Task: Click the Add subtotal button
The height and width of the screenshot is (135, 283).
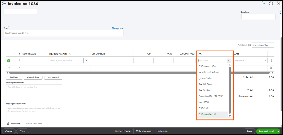Action: coord(53,78)
